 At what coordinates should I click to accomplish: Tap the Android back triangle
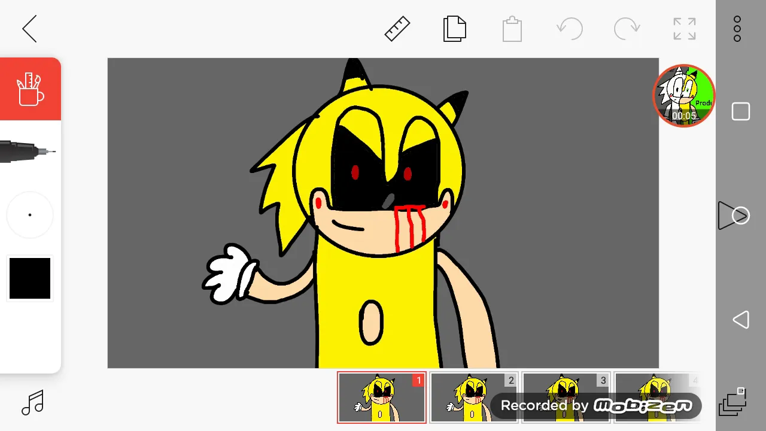point(741,320)
